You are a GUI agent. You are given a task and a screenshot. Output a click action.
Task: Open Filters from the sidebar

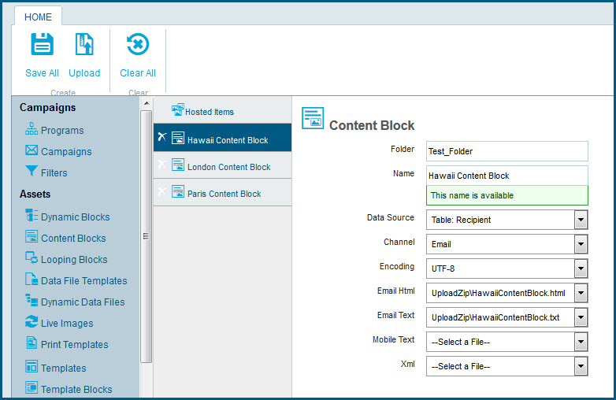pyautogui.click(x=54, y=173)
